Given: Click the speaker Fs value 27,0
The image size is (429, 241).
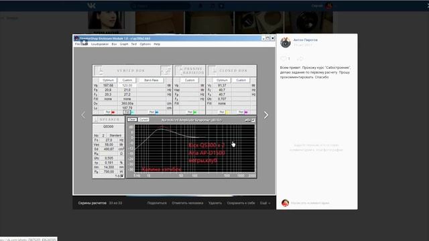Looking at the screenshot, I should pos(109,140).
